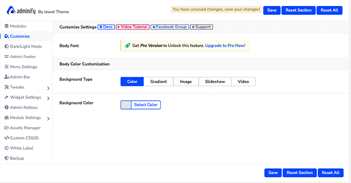351x183 pixels.
Task: Expand Widget Settings chevron
Action: pyautogui.click(x=48, y=98)
